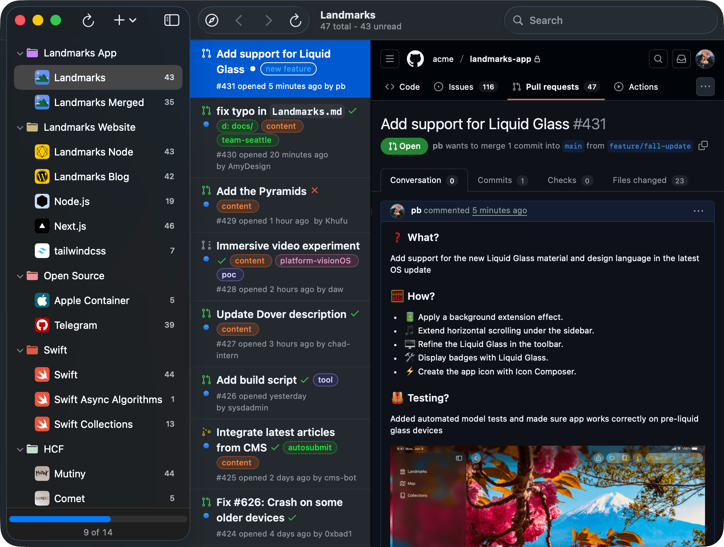The width and height of the screenshot is (724, 547).
Task: Collapse the Landmarks App folder
Action: (x=20, y=53)
